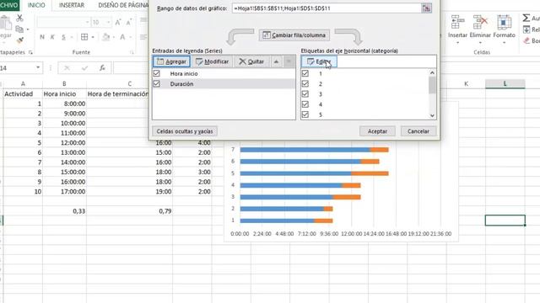Move series down with arrow button
The height and width of the screenshot is (303, 540).
tap(289, 61)
